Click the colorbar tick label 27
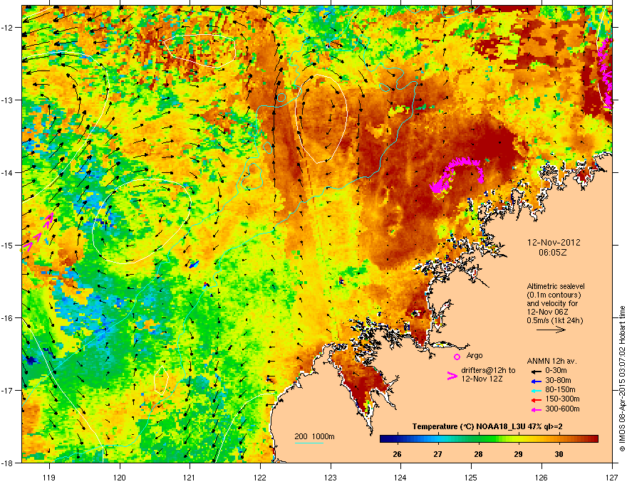Viewport: 627px width, 484px height. click(437, 454)
